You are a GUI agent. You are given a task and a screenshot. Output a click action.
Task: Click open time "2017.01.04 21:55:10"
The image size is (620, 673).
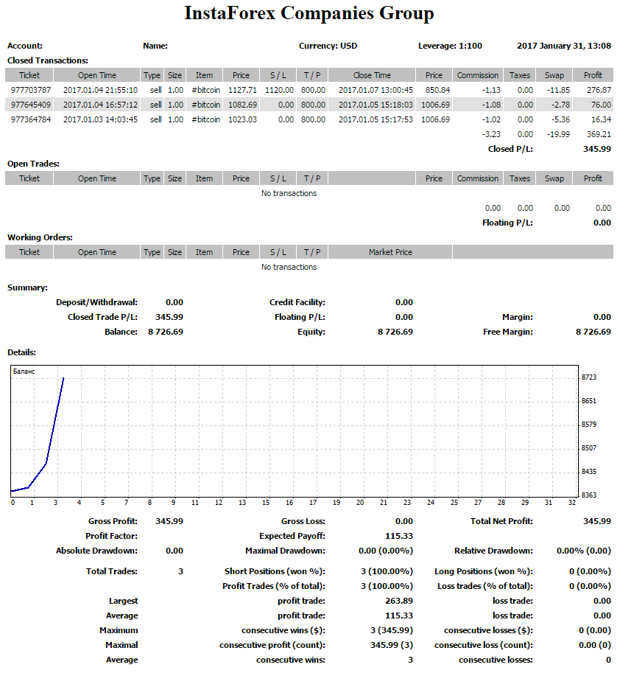pos(100,90)
